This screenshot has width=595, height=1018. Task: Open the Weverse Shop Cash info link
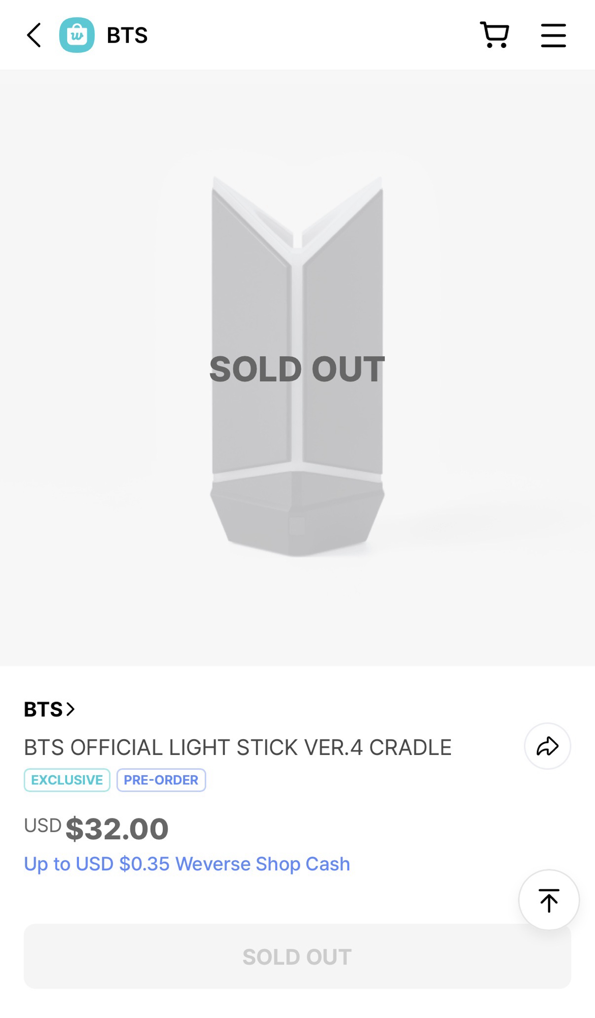(x=187, y=864)
